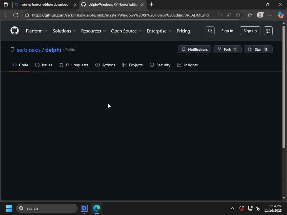Switch to the Security tab
287x215 pixels.
[160, 65]
